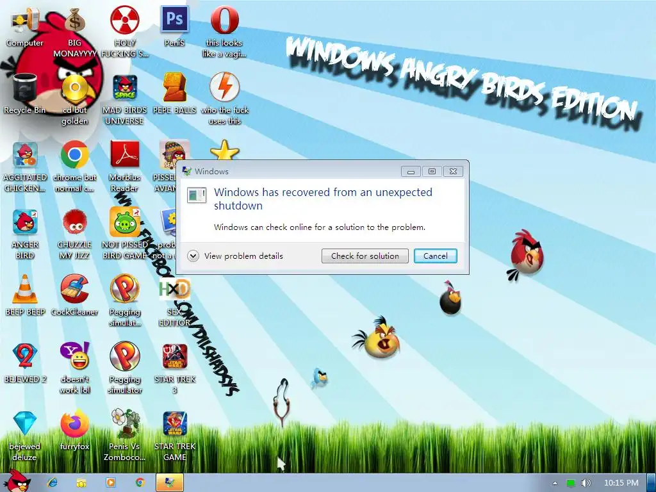Click the Check for solution button
This screenshot has height=492, width=656.
point(365,256)
